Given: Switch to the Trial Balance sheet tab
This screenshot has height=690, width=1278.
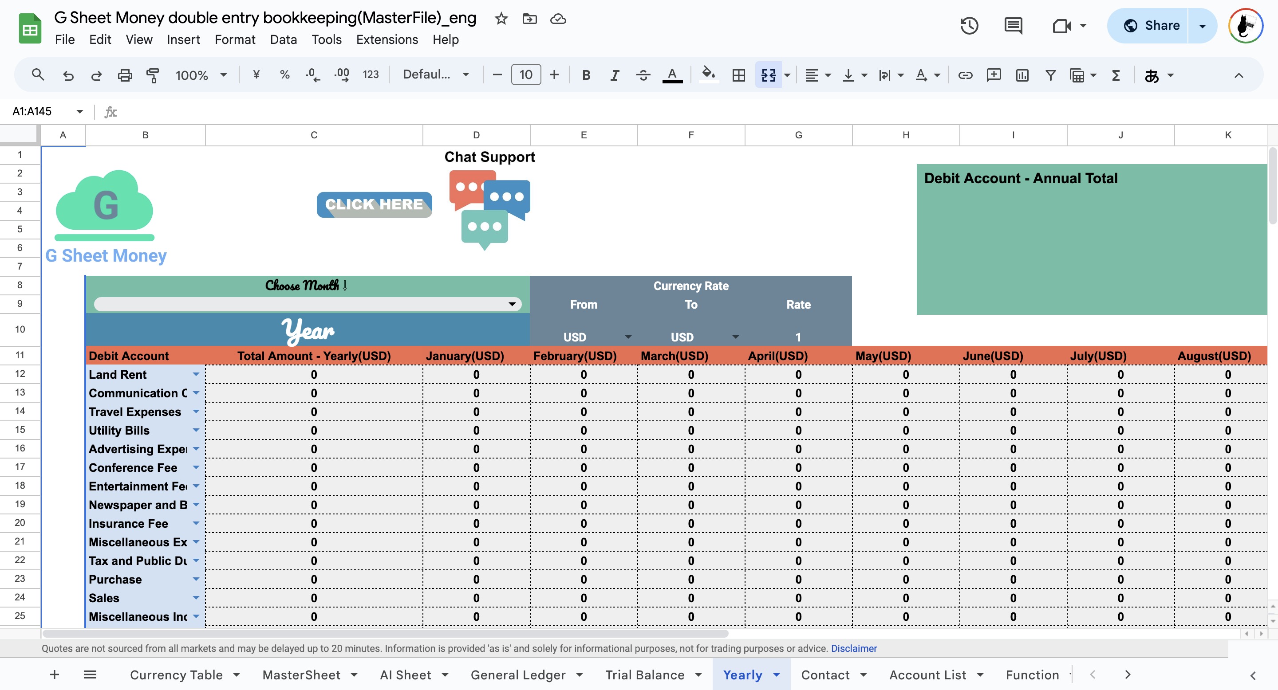Looking at the screenshot, I should point(644,674).
